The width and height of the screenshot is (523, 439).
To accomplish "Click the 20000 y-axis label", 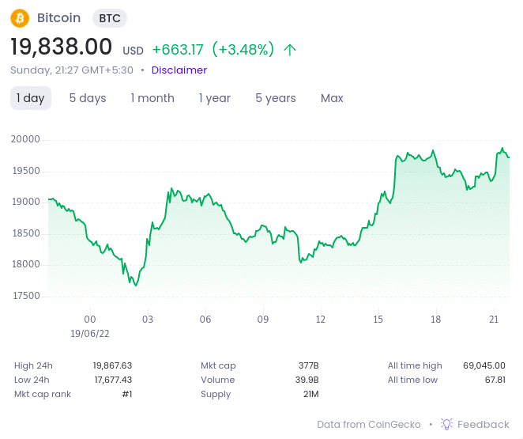I will 25,139.
